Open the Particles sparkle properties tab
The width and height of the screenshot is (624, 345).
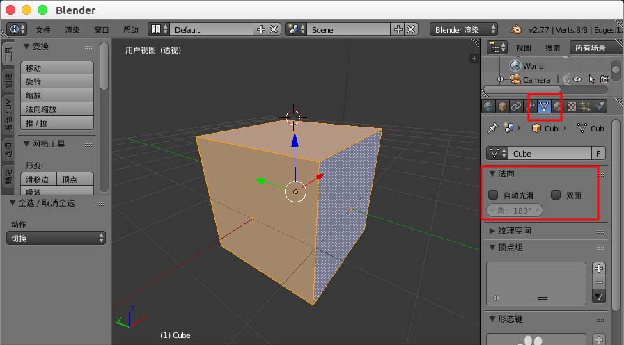pyautogui.click(x=586, y=106)
